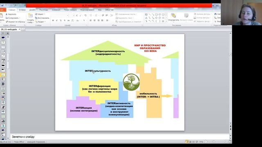Select the right arrow shape in gallery
Viewport: 262px width, 147px height.
[156, 18]
